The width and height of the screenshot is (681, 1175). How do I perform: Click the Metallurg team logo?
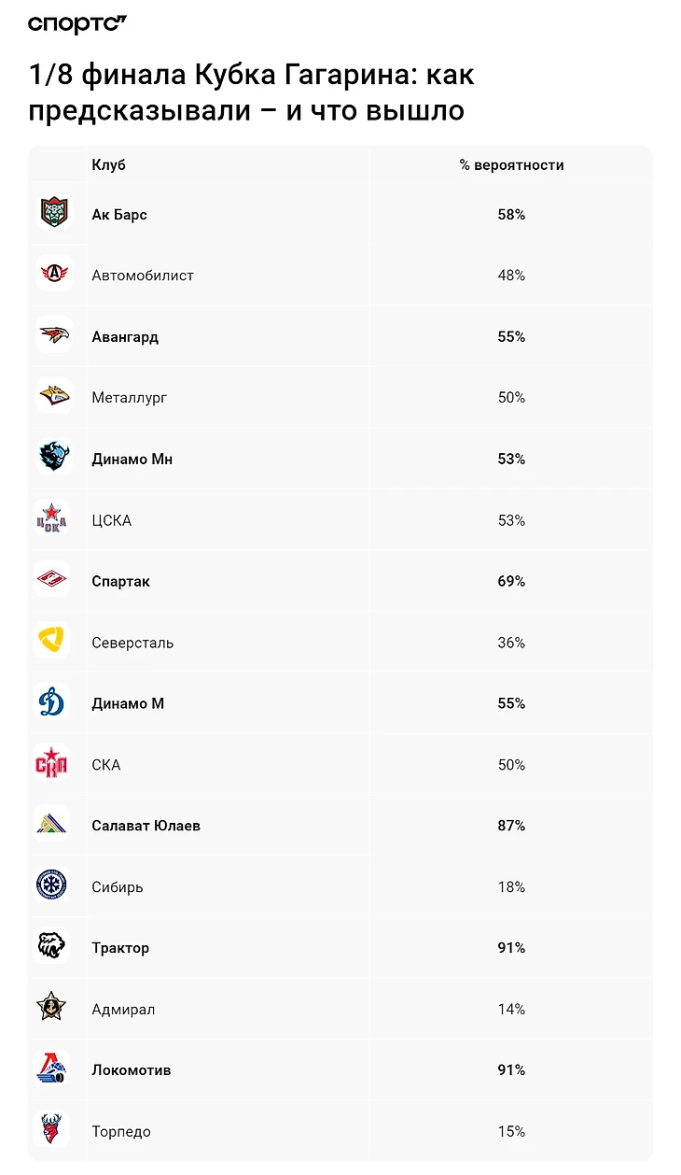pyautogui.click(x=54, y=398)
